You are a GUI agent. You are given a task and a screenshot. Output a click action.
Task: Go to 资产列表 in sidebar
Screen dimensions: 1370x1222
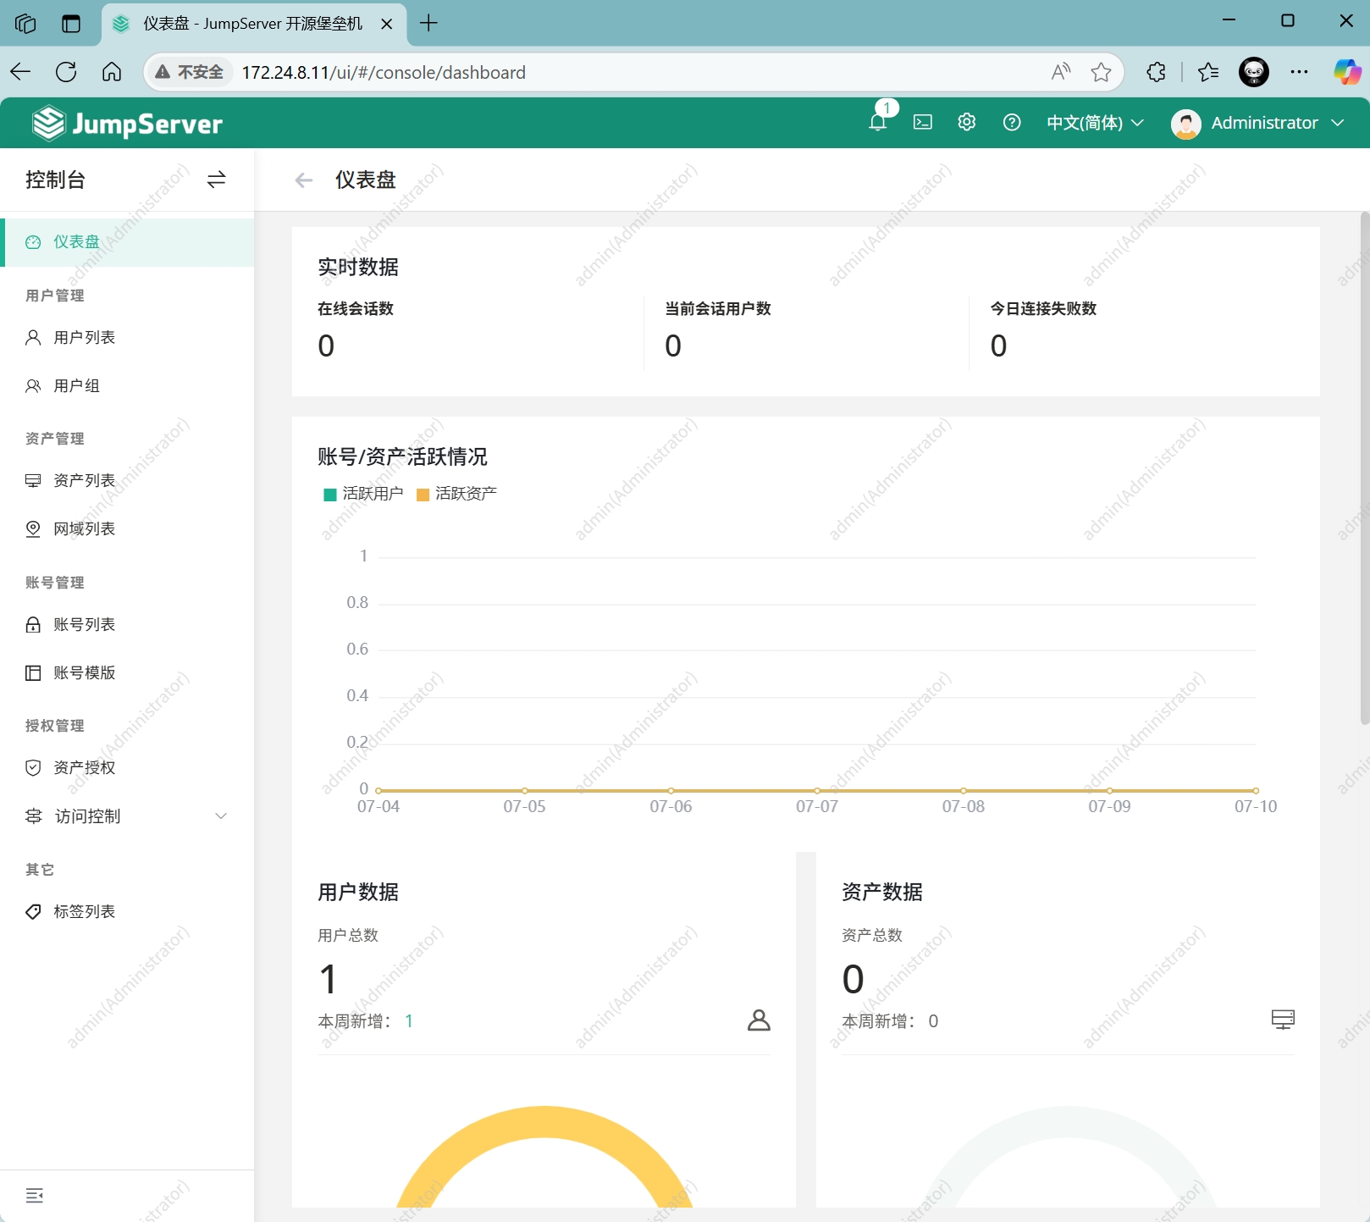(84, 481)
